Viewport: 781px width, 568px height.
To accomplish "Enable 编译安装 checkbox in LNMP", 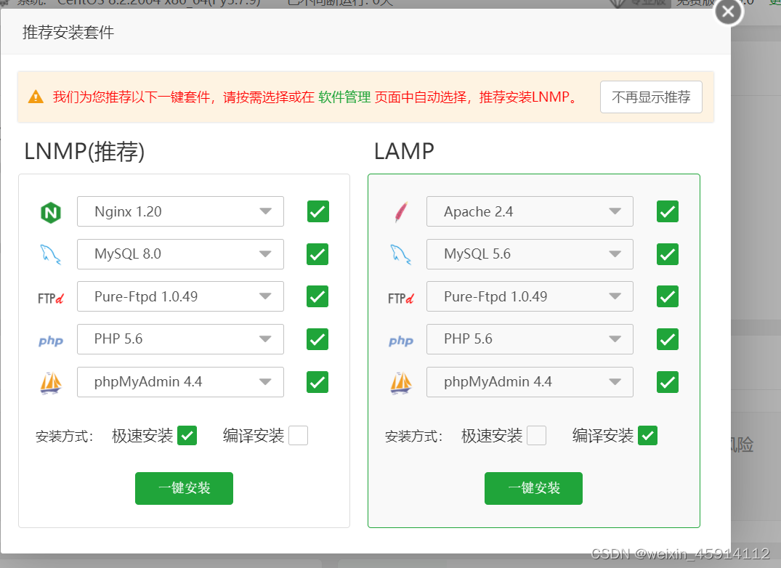I will [x=299, y=436].
